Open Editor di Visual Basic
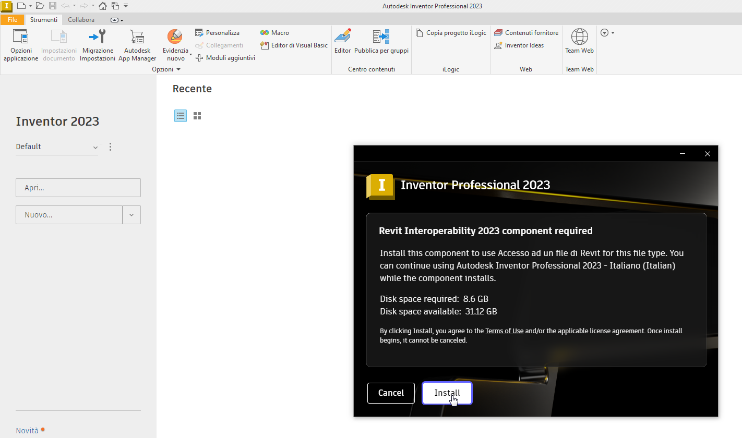The width and height of the screenshot is (742, 438). click(294, 45)
